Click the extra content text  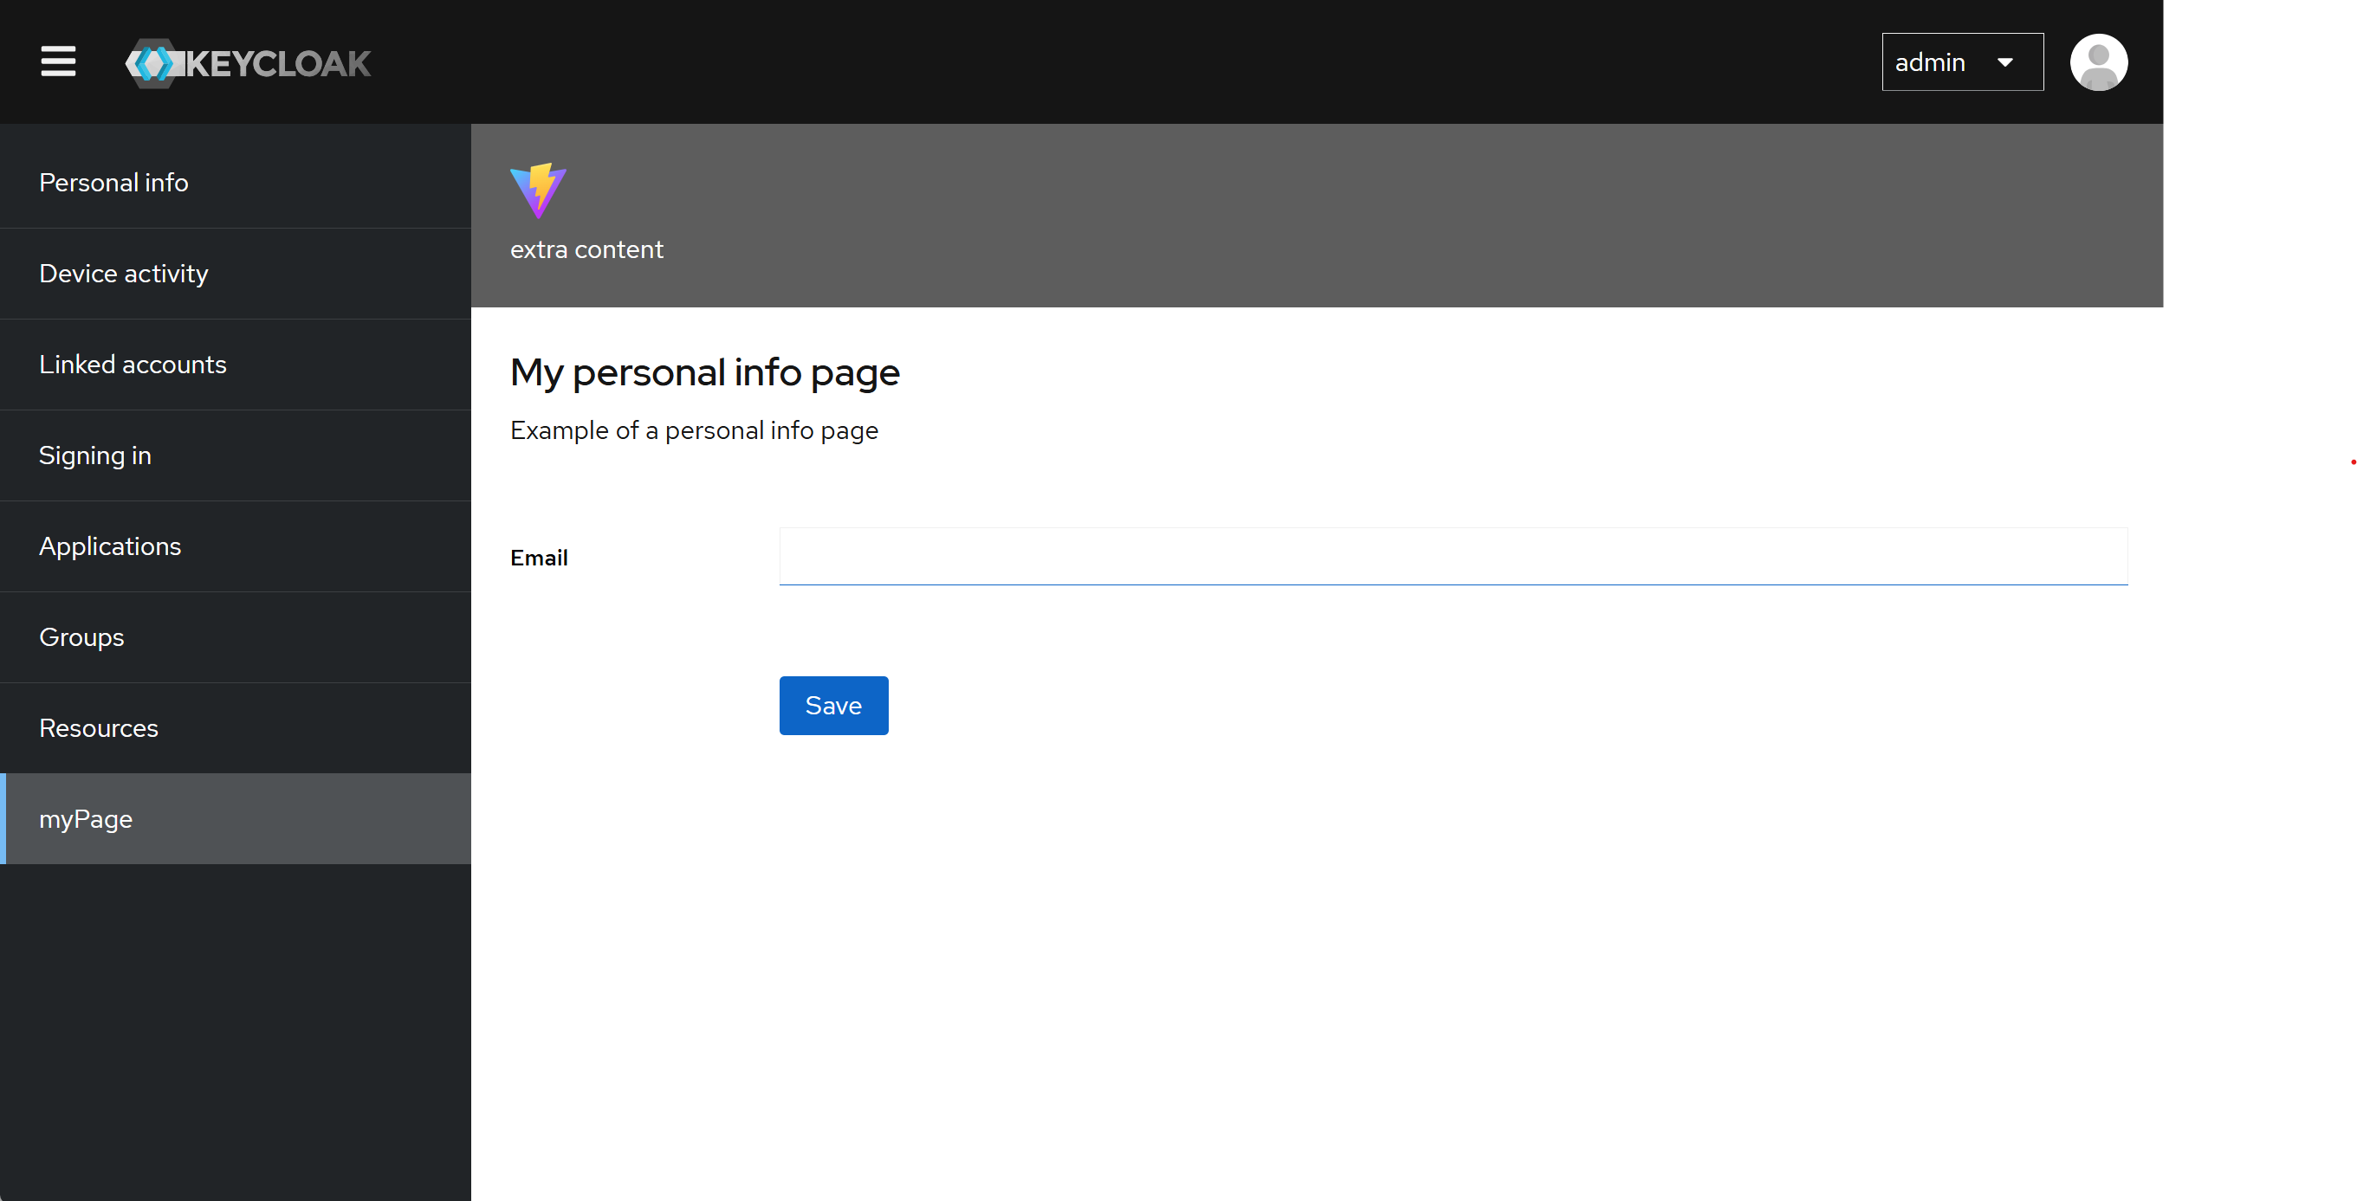(x=586, y=249)
